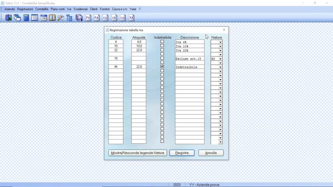Screen dimensions: 333x187
Task: Click the Codice field containing 4
Action: (x=116, y=42)
